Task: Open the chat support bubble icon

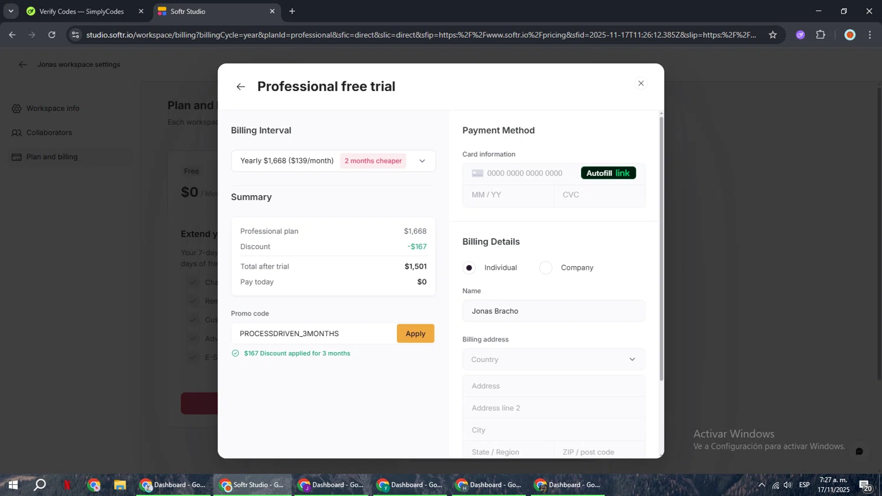Action: 859,451
